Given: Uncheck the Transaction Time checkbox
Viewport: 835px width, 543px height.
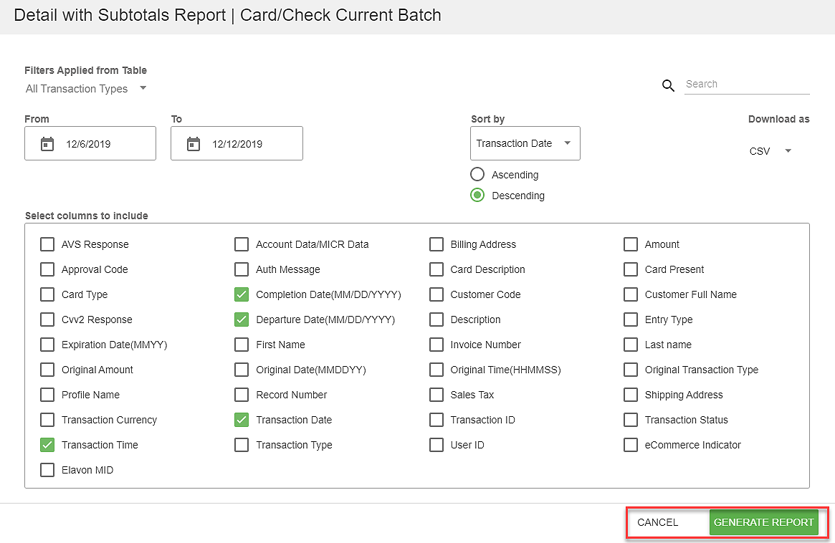Looking at the screenshot, I should click(47, 445).
